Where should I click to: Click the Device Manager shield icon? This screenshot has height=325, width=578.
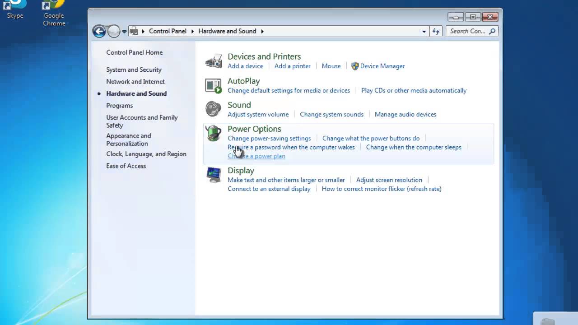(355, 66)
